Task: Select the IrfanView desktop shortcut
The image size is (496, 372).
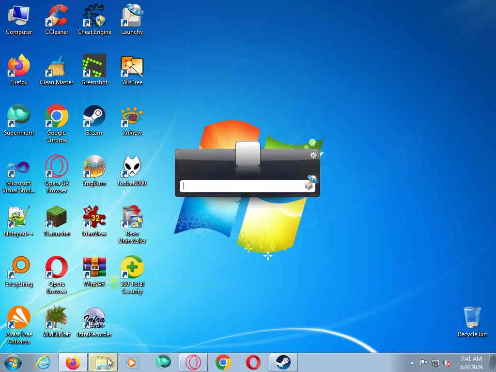Action: pyautogui.click(x=94, y=221)
